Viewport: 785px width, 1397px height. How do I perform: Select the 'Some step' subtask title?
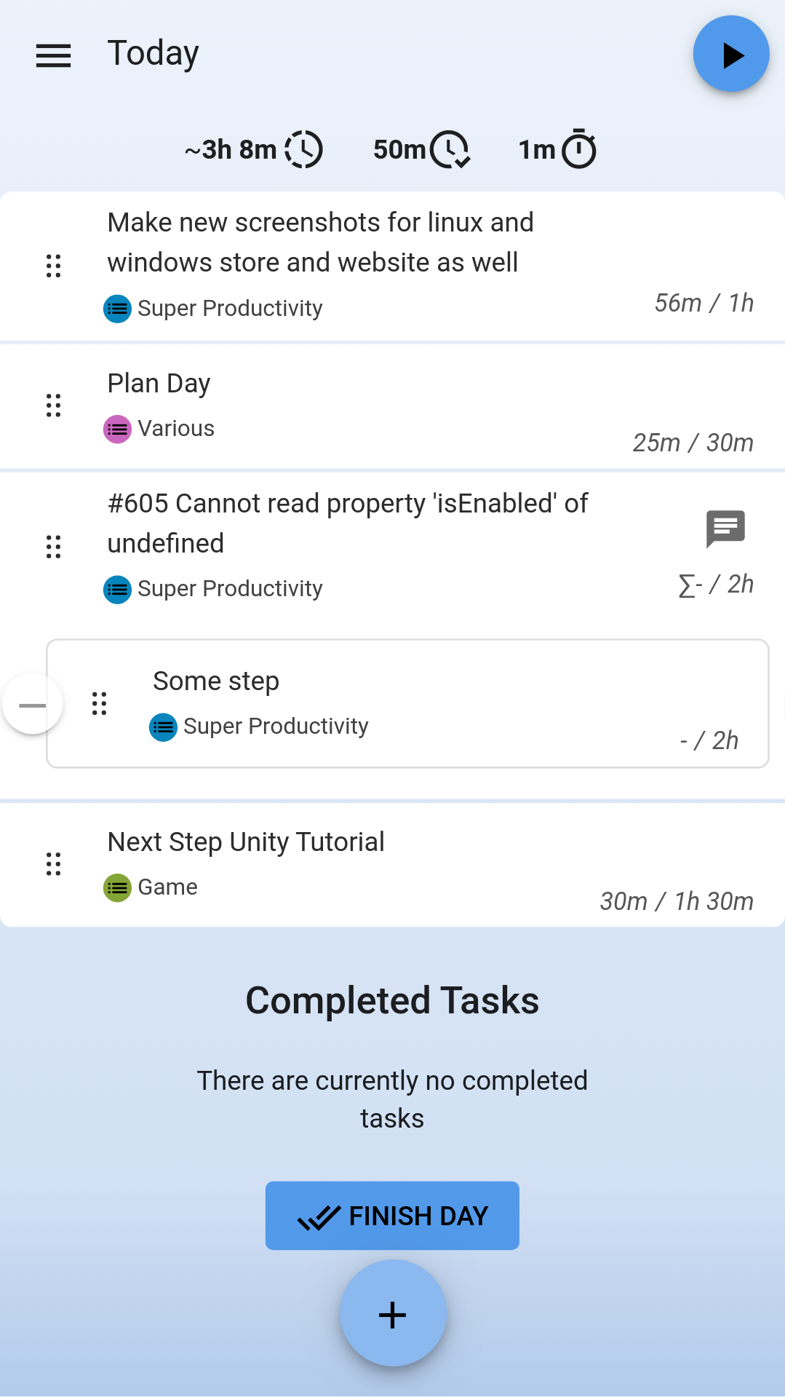pyautogui.click(x=216, y=681)
